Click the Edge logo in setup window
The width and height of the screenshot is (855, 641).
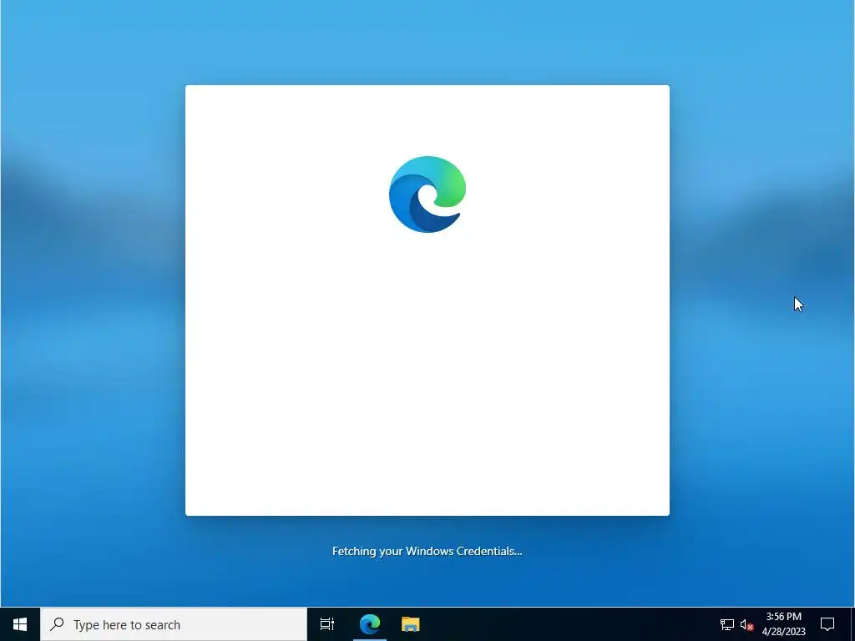[427, 194]
